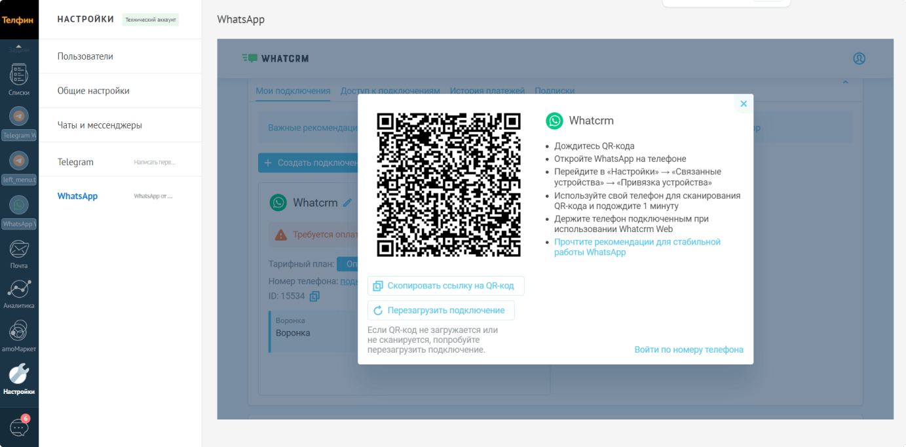Select WhatsApp settings menu item
Screen dimensions: 906x447
[x=120, y=196]
